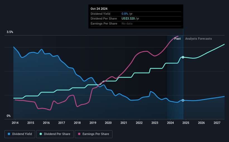Click the 2024 x-axis label
229x142 pixels.
coord(170,123)
